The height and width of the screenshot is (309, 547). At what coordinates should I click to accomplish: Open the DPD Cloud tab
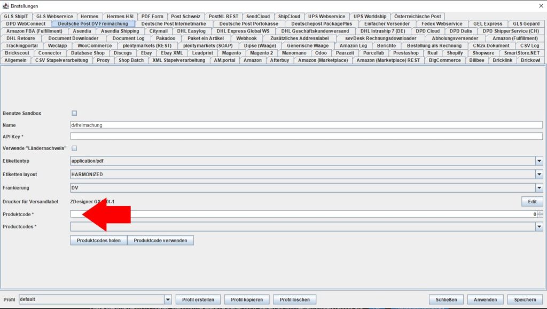click(427, 31)
